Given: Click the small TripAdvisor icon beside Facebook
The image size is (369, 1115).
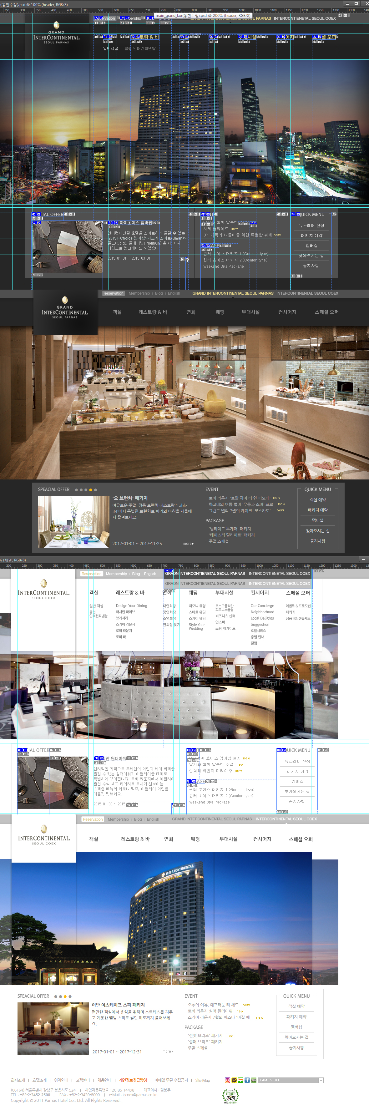Looking at the screenshot, I should point(254,1080).
